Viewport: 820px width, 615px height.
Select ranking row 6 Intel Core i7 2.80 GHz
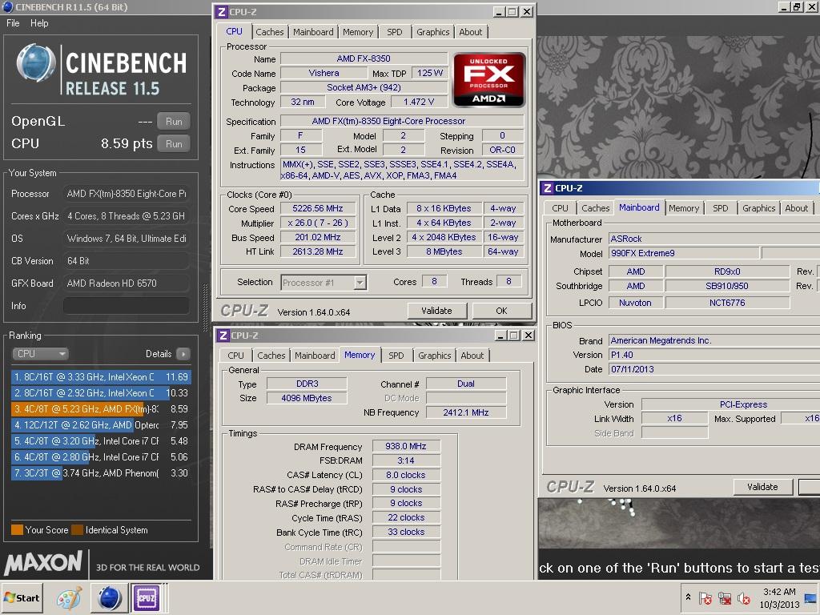pos(101,457)
